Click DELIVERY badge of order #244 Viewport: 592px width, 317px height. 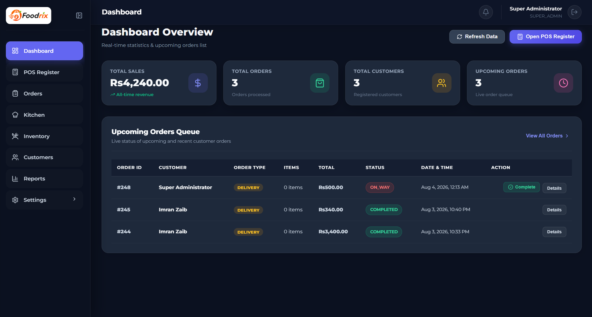coord(248,232)
